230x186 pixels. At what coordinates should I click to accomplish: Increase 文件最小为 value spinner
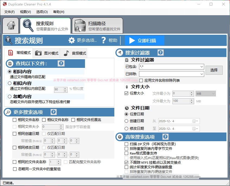(x=191, y=92)
